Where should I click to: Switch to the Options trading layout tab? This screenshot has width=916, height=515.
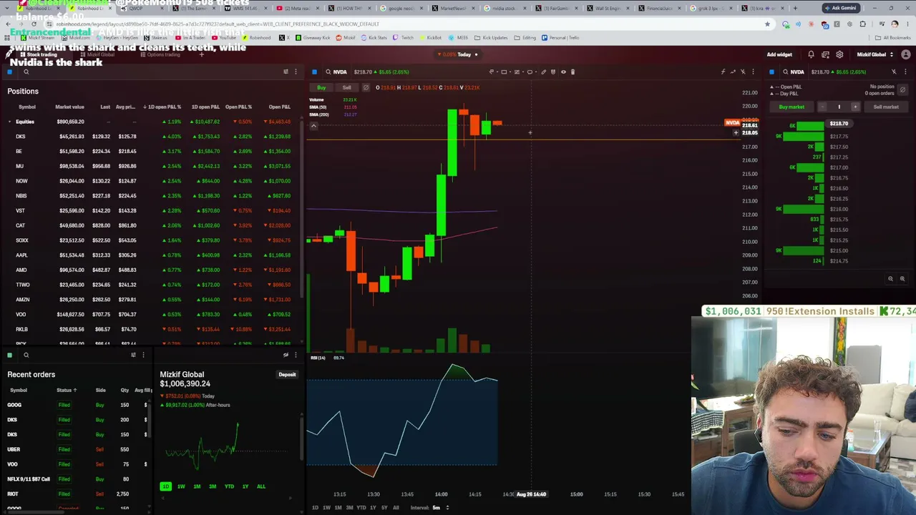[160, 54]
